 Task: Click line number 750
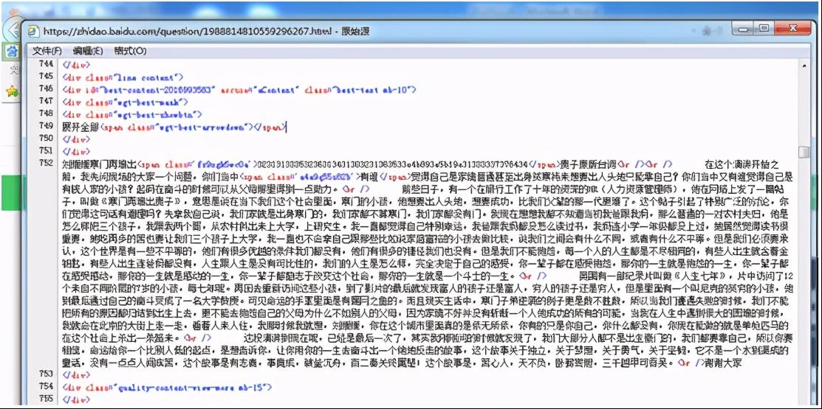[46, 138]
